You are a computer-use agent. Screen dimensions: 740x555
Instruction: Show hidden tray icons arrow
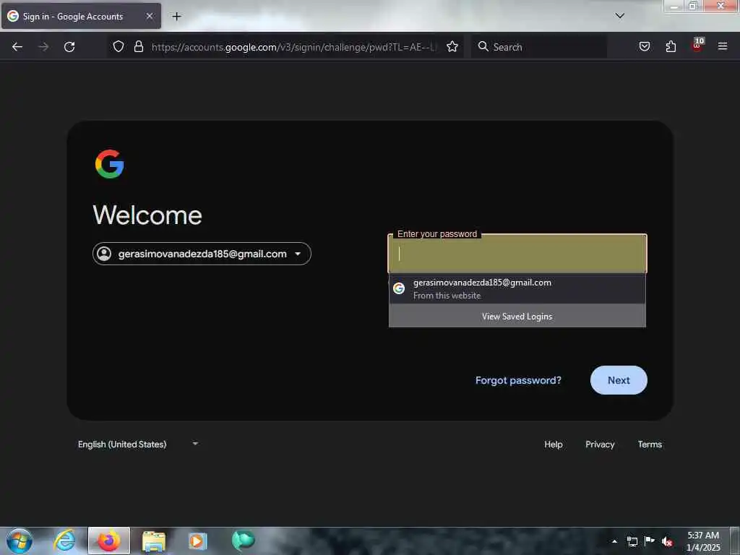click(x=614, y=541)
